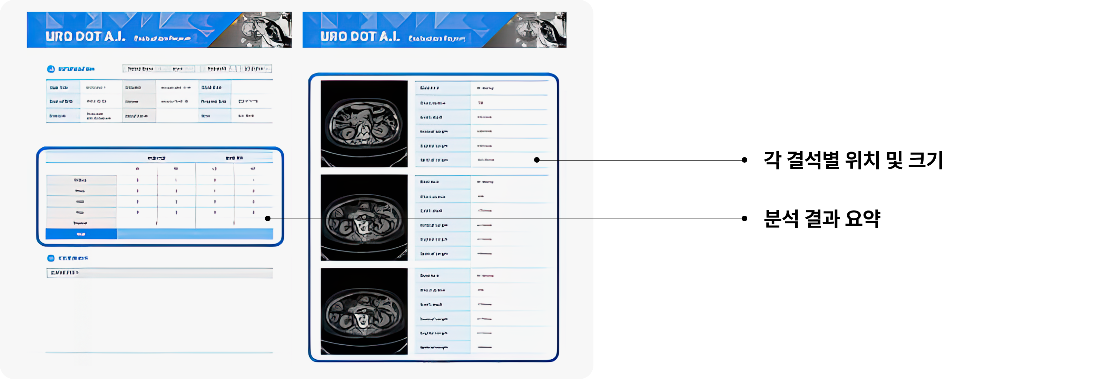Click the first field in the top header strip

point(140,69)
